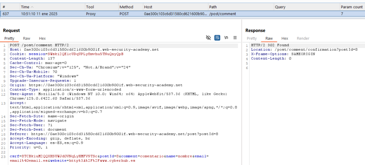Screen dimensions: 365x165
Task: Click the Accept-Encoding: gzip, deflate, br line
Action: [x=50, y=138]
